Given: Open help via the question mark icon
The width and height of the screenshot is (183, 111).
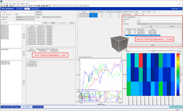Looking at the screenshot, I should pyautogui.click(x=181, y=9).
